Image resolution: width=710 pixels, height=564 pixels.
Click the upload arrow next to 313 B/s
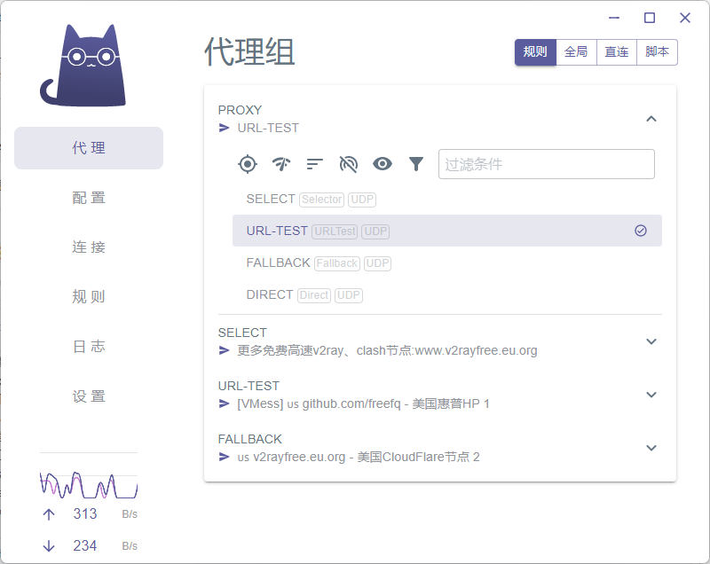(47, 514)
